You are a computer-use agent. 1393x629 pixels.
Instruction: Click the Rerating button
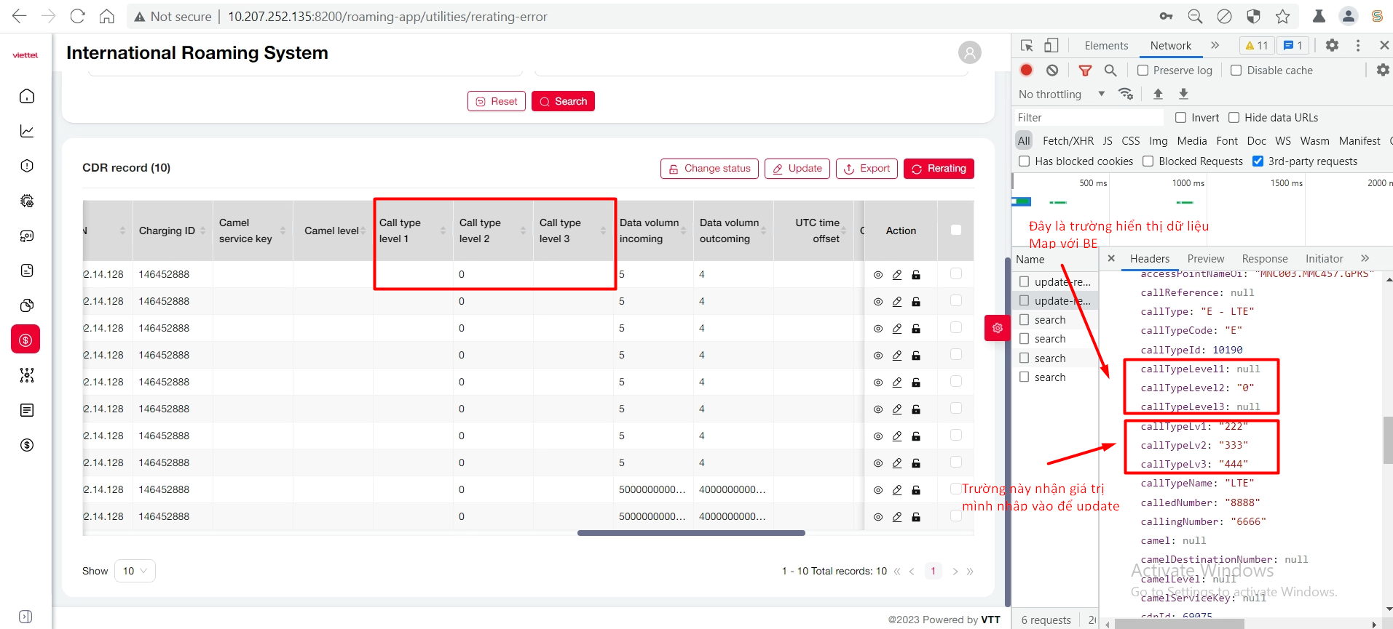[x=939, y=169]
